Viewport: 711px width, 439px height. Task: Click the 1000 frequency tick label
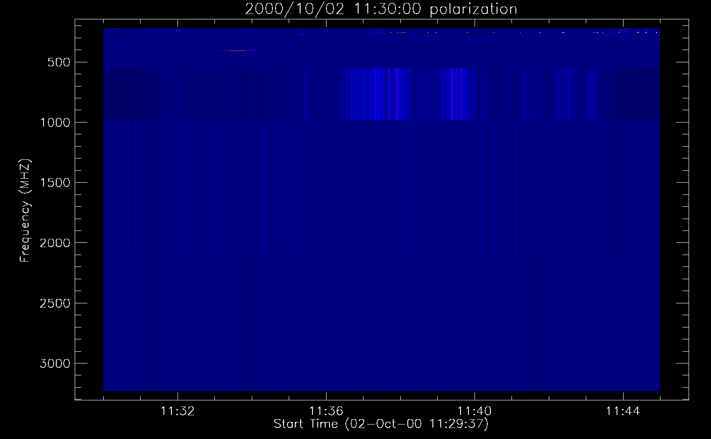tap(55, 122)
